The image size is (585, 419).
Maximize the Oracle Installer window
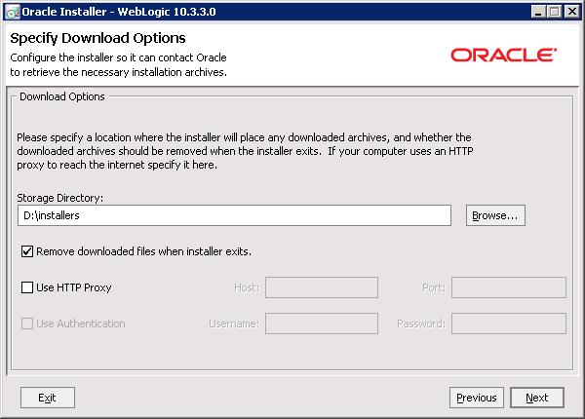[x=555, y=12]
